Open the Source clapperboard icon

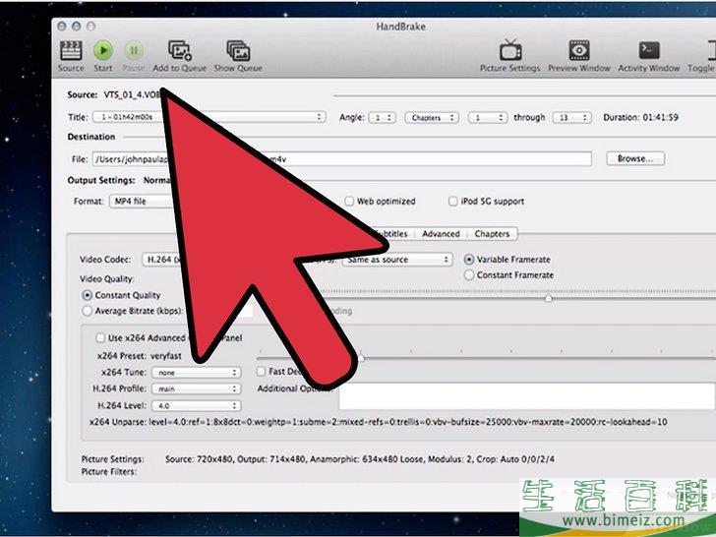[x=71, y=50]
